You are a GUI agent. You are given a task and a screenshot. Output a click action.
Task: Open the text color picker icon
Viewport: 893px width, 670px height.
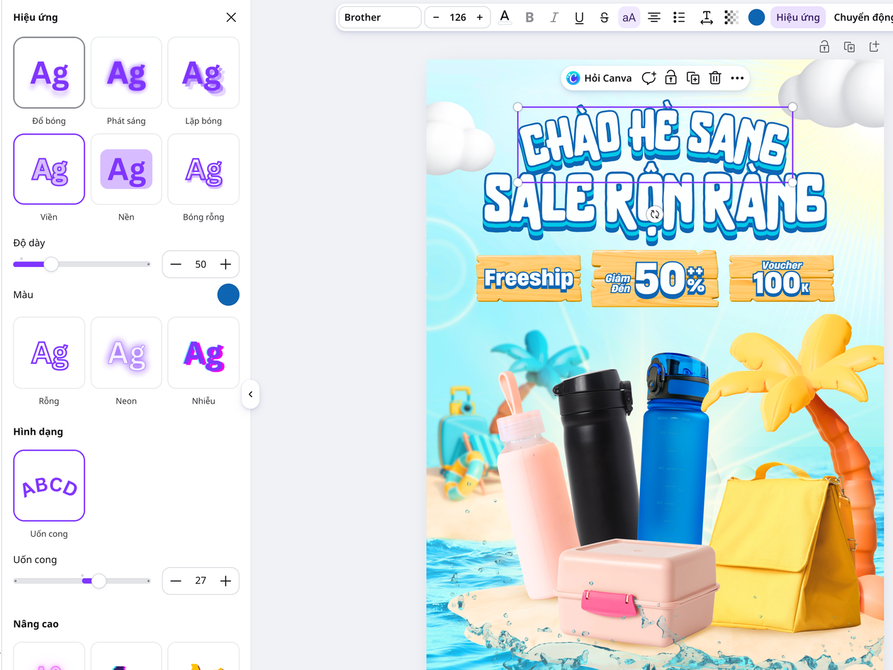(505, 17)
